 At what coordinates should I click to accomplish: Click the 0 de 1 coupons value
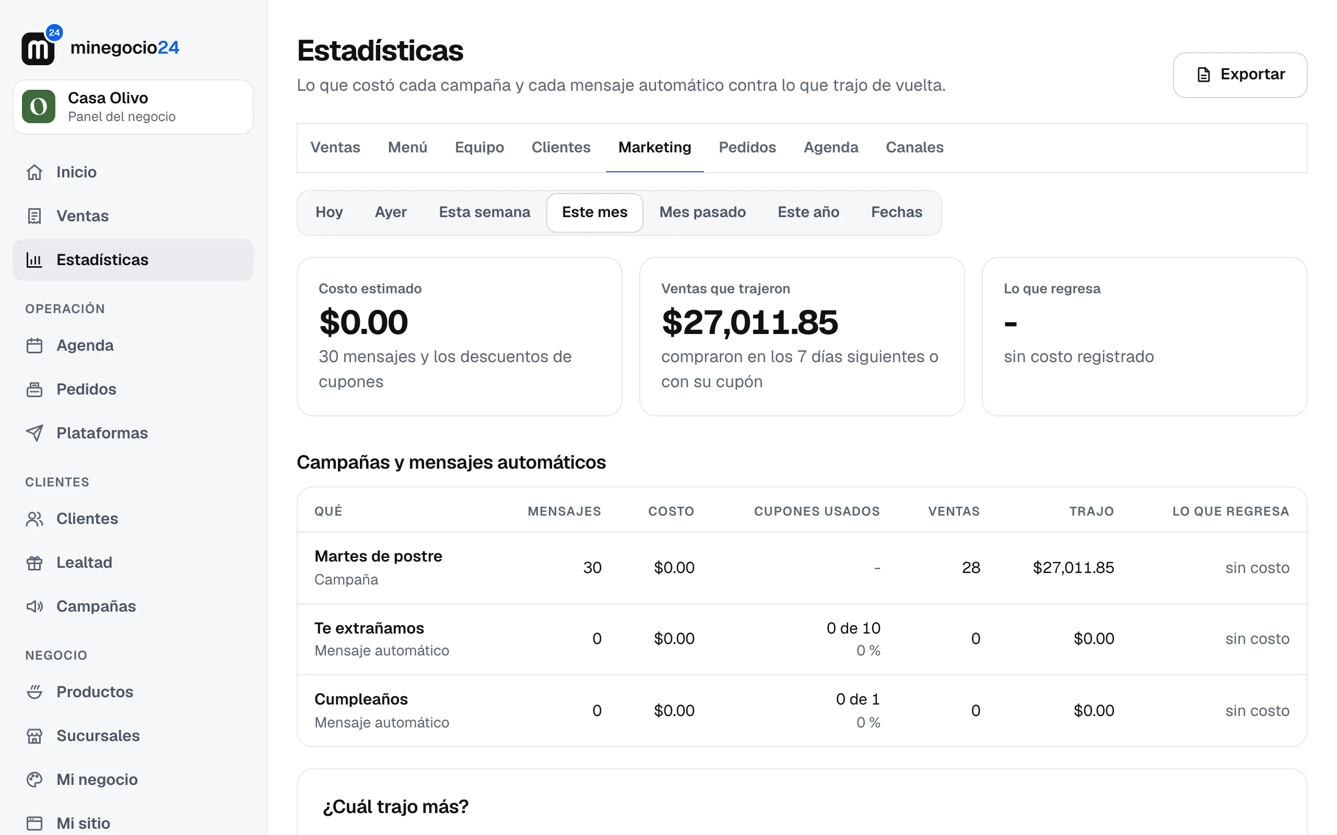pyautogui.click(x=858, y=699)
